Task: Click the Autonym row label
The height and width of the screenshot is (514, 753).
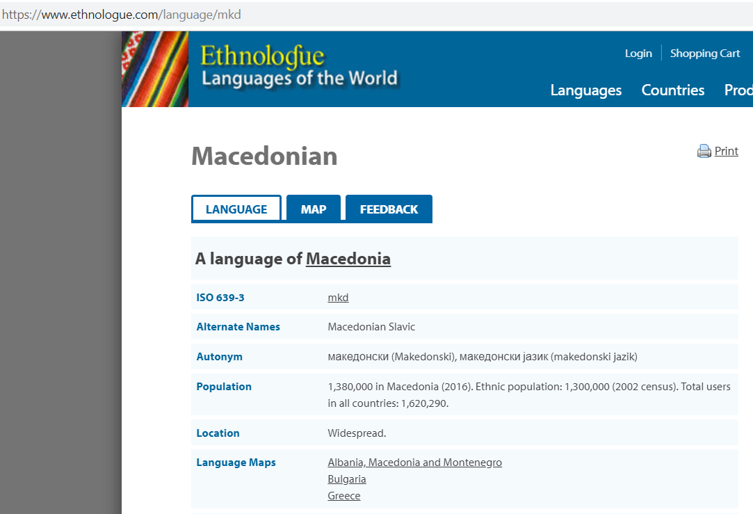Action: [x=220, y=357]
